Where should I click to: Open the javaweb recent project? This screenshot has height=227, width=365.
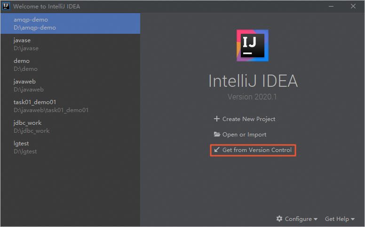(x=70, y=85)
